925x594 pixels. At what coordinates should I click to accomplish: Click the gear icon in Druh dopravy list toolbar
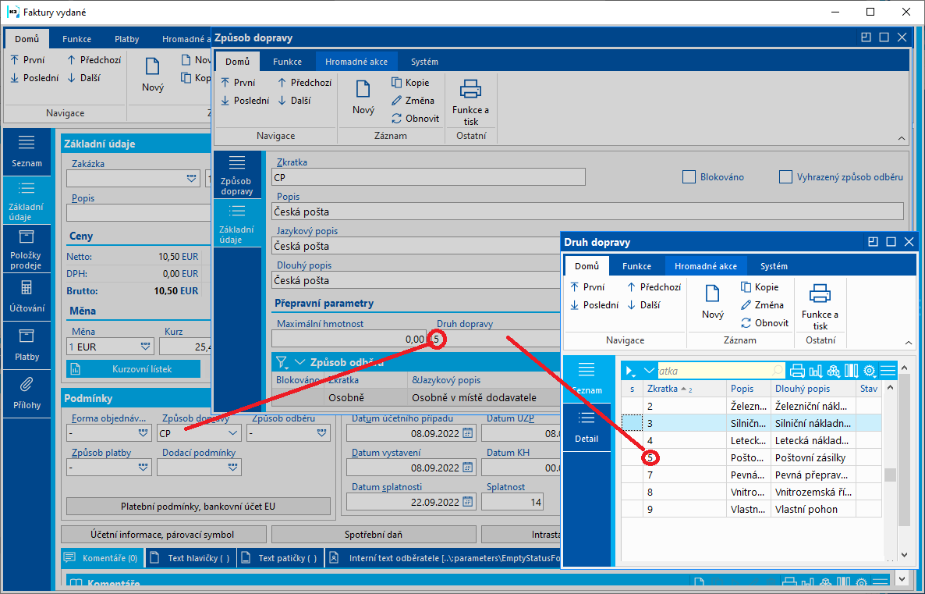coord(870,371)
